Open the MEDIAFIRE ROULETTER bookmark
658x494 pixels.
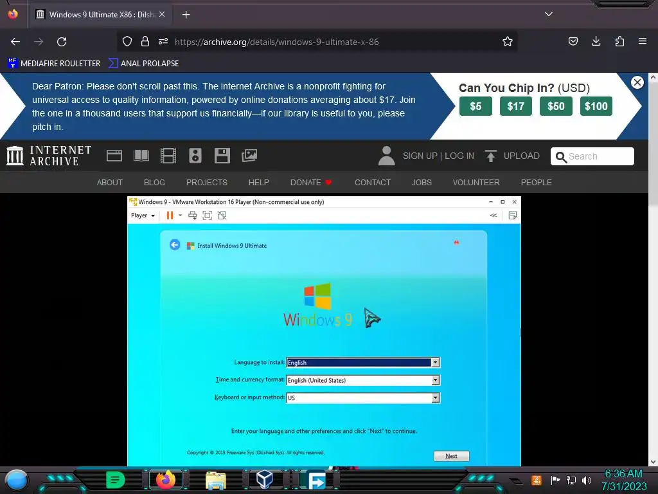54,64
